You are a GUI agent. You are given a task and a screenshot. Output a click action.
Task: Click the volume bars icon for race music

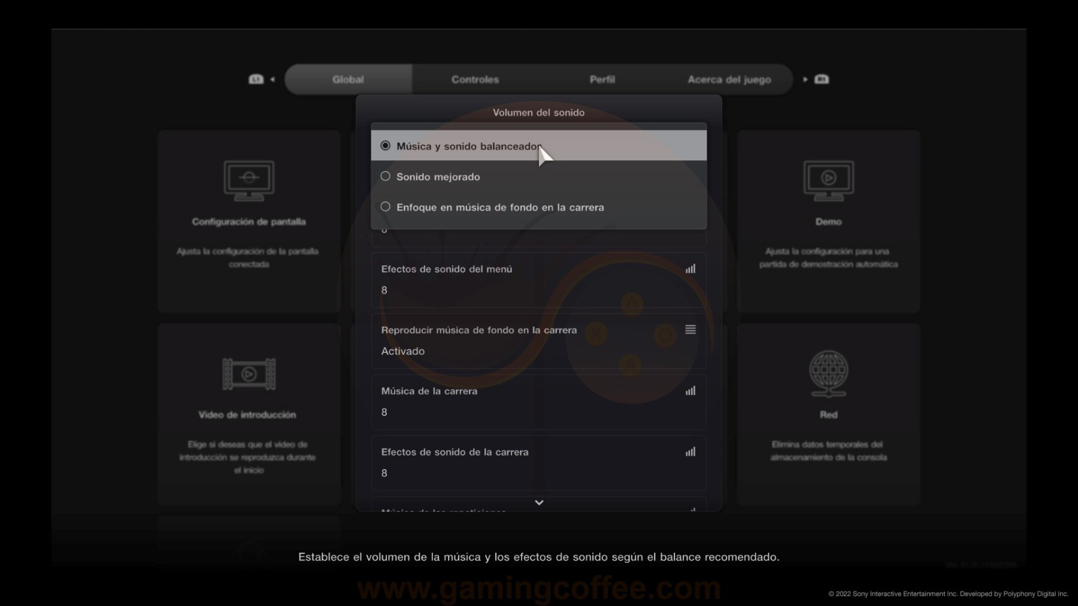691,391
